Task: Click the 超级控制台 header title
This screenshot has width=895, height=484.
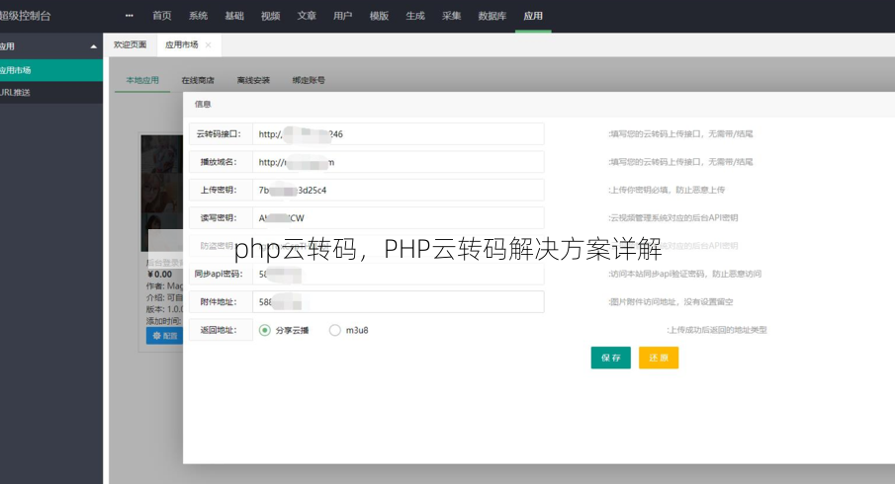Action: pos(25,16)
